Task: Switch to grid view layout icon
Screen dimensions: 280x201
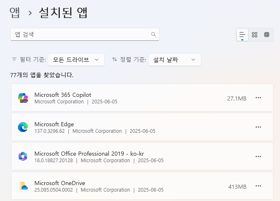Action: (x=255, y=35)
